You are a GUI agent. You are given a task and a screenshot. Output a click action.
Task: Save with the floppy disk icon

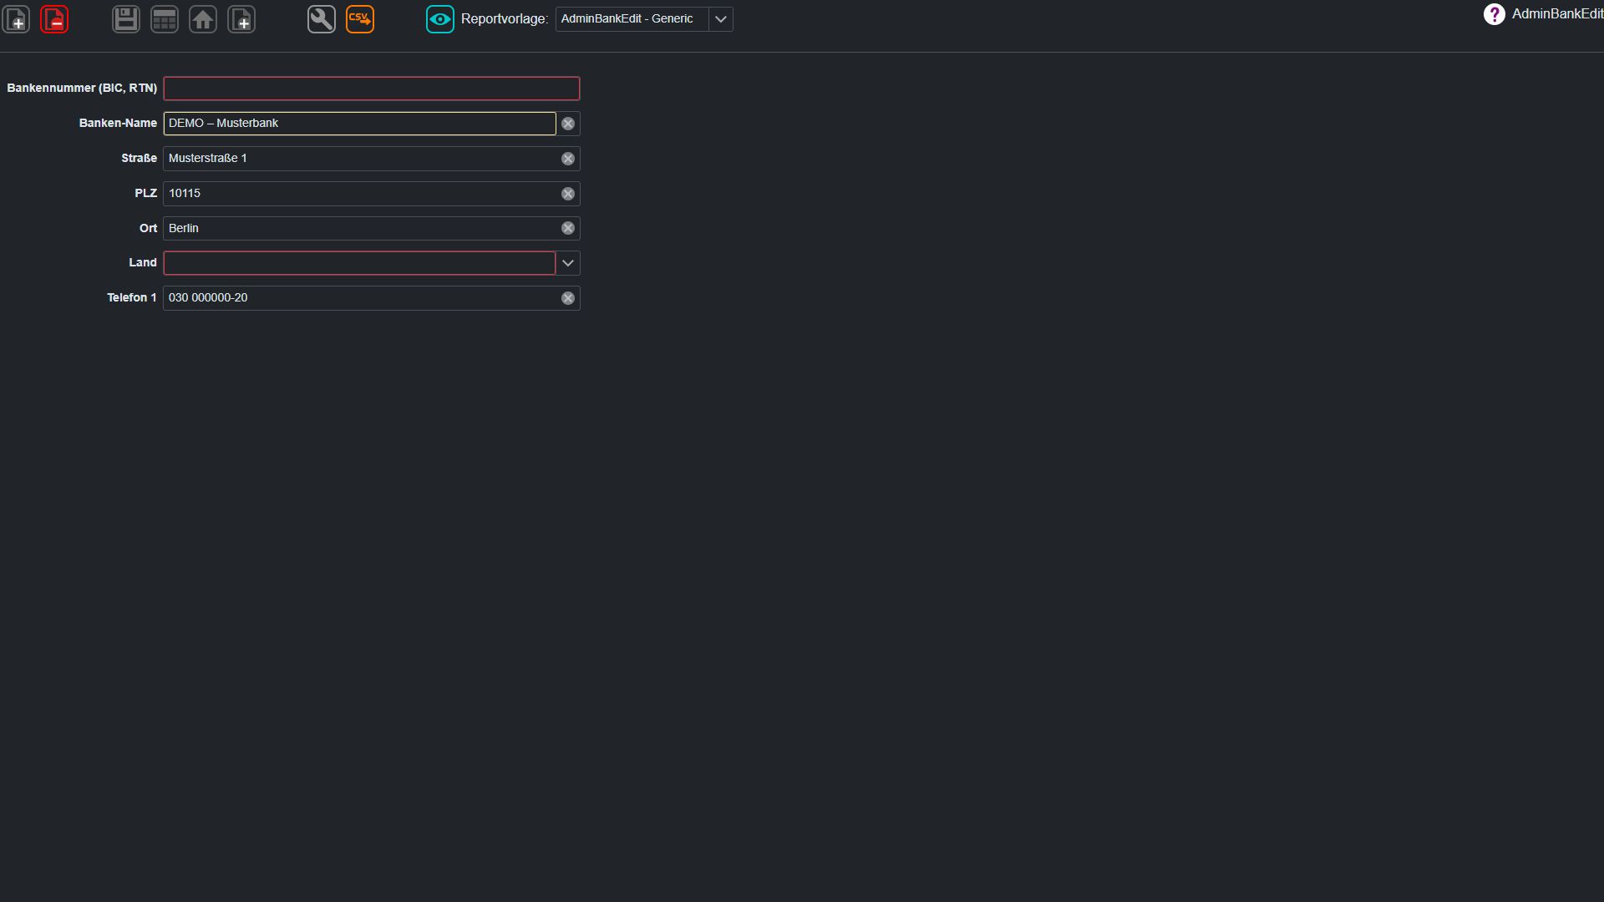pos(126,19)
